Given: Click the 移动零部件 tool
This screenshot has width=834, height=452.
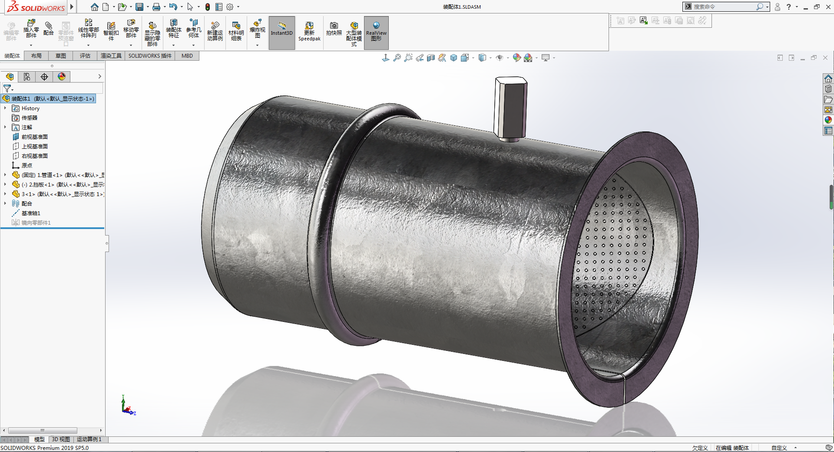Looking at the screenshot, I should tap(131, 29).
